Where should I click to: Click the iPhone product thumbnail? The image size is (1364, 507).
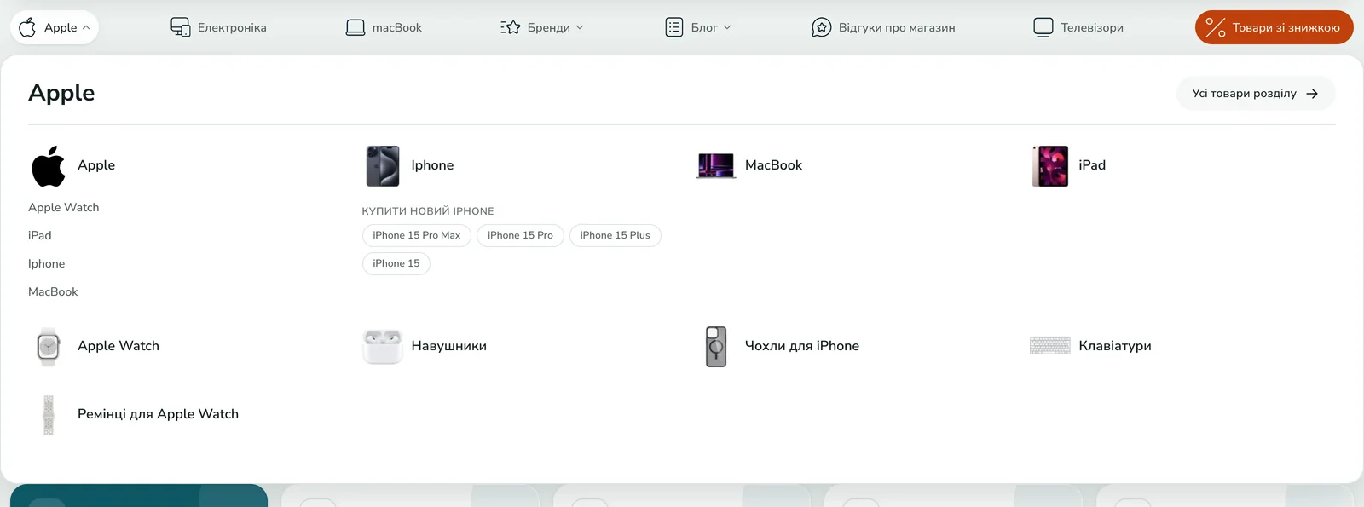383,165
